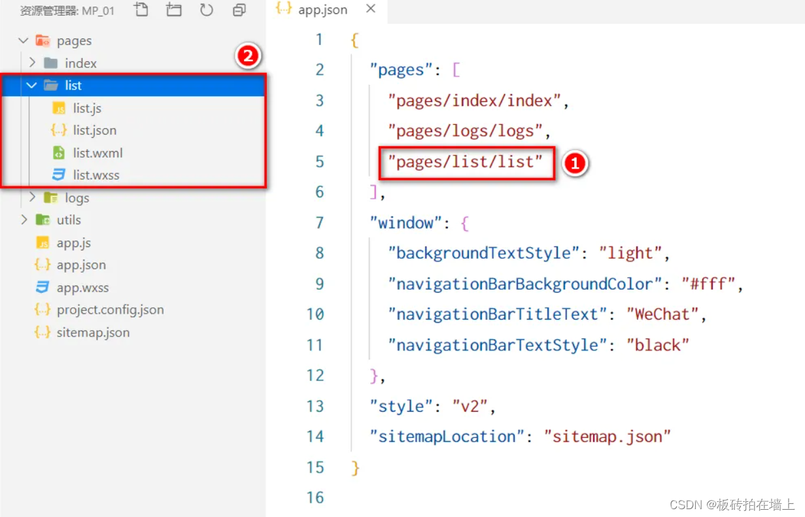
Task: Click the New Folder icon in explorer header
Action: click(173, 10)
